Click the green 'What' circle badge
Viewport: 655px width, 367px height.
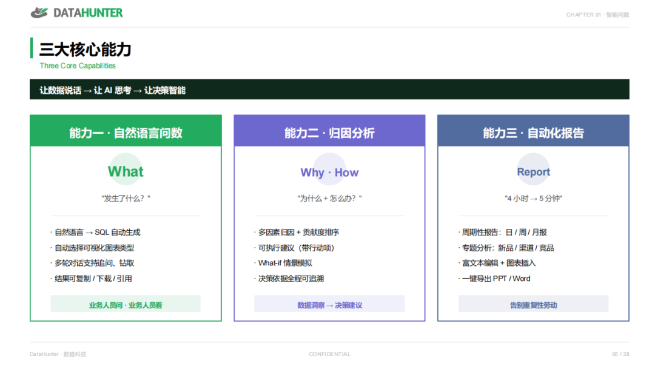[126, 170]
